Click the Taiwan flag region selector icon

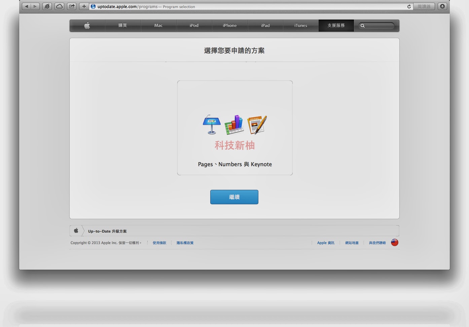(395, 242)
